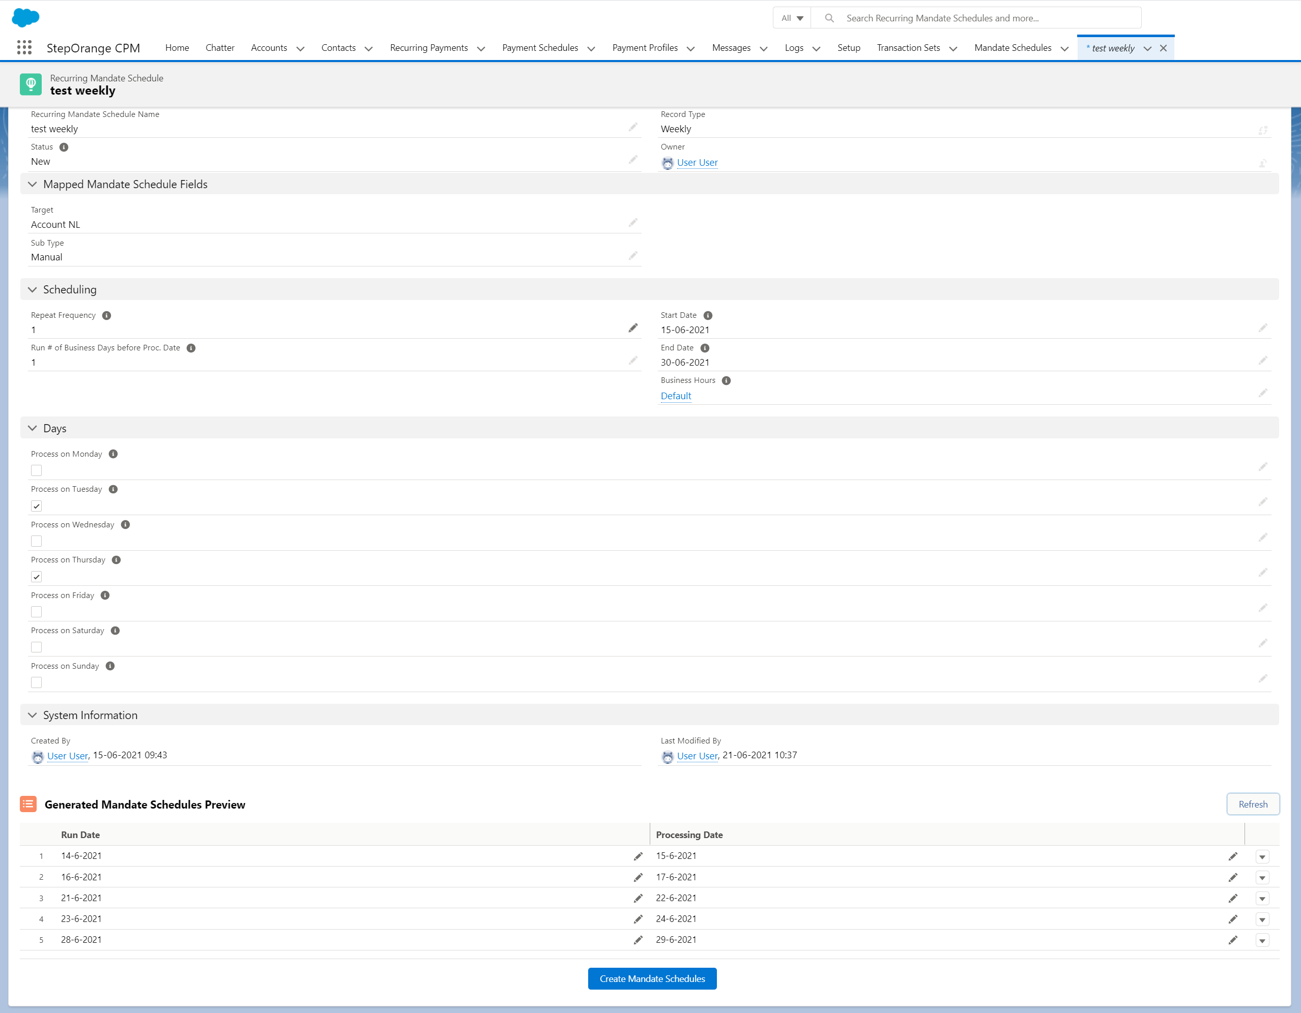Image resolution: width=1301 pixels, height=1013 pixels.
Task: Click the info icon beside Repeat Frequency
Action: tap(107, 315)
